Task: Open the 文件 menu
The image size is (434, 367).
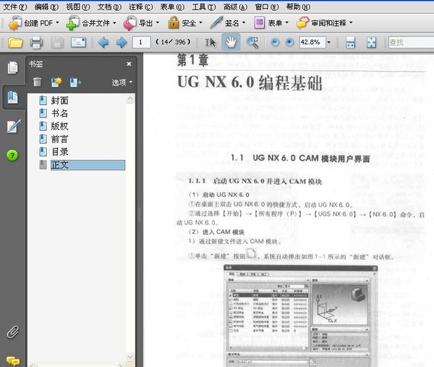Action: (14, 7)
